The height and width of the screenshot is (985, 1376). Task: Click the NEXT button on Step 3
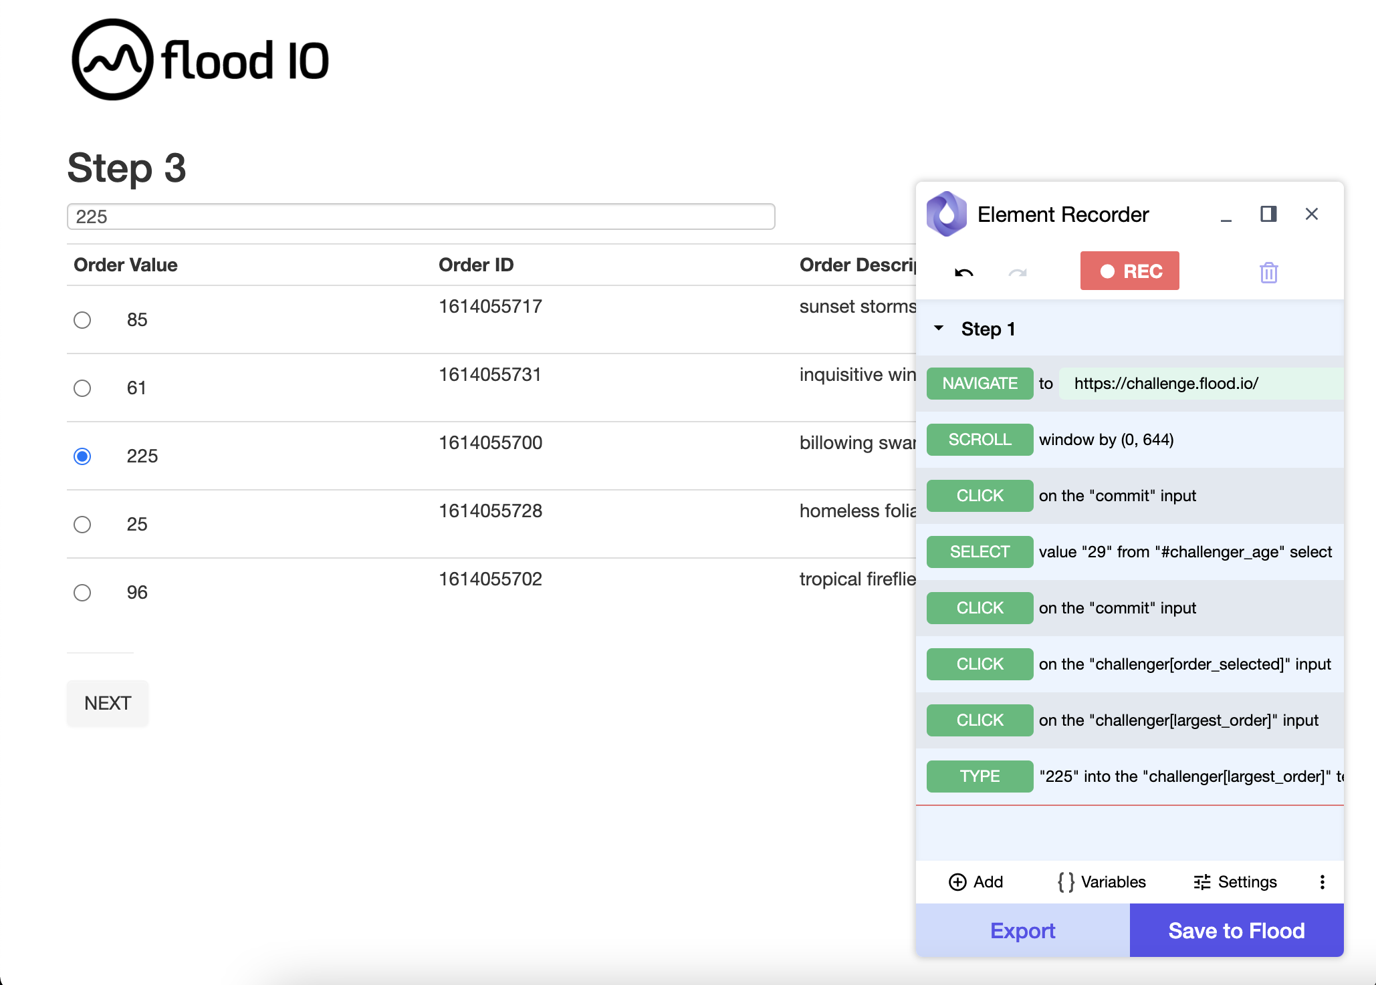click(109, 702)
